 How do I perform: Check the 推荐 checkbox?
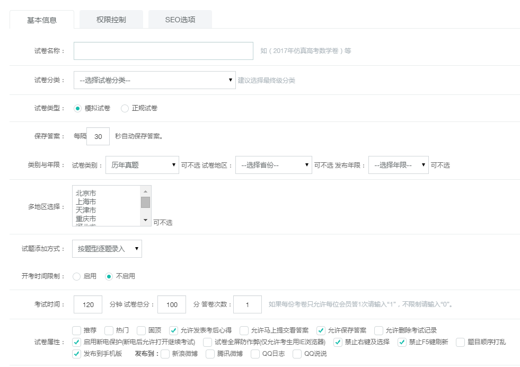point(77,330)
